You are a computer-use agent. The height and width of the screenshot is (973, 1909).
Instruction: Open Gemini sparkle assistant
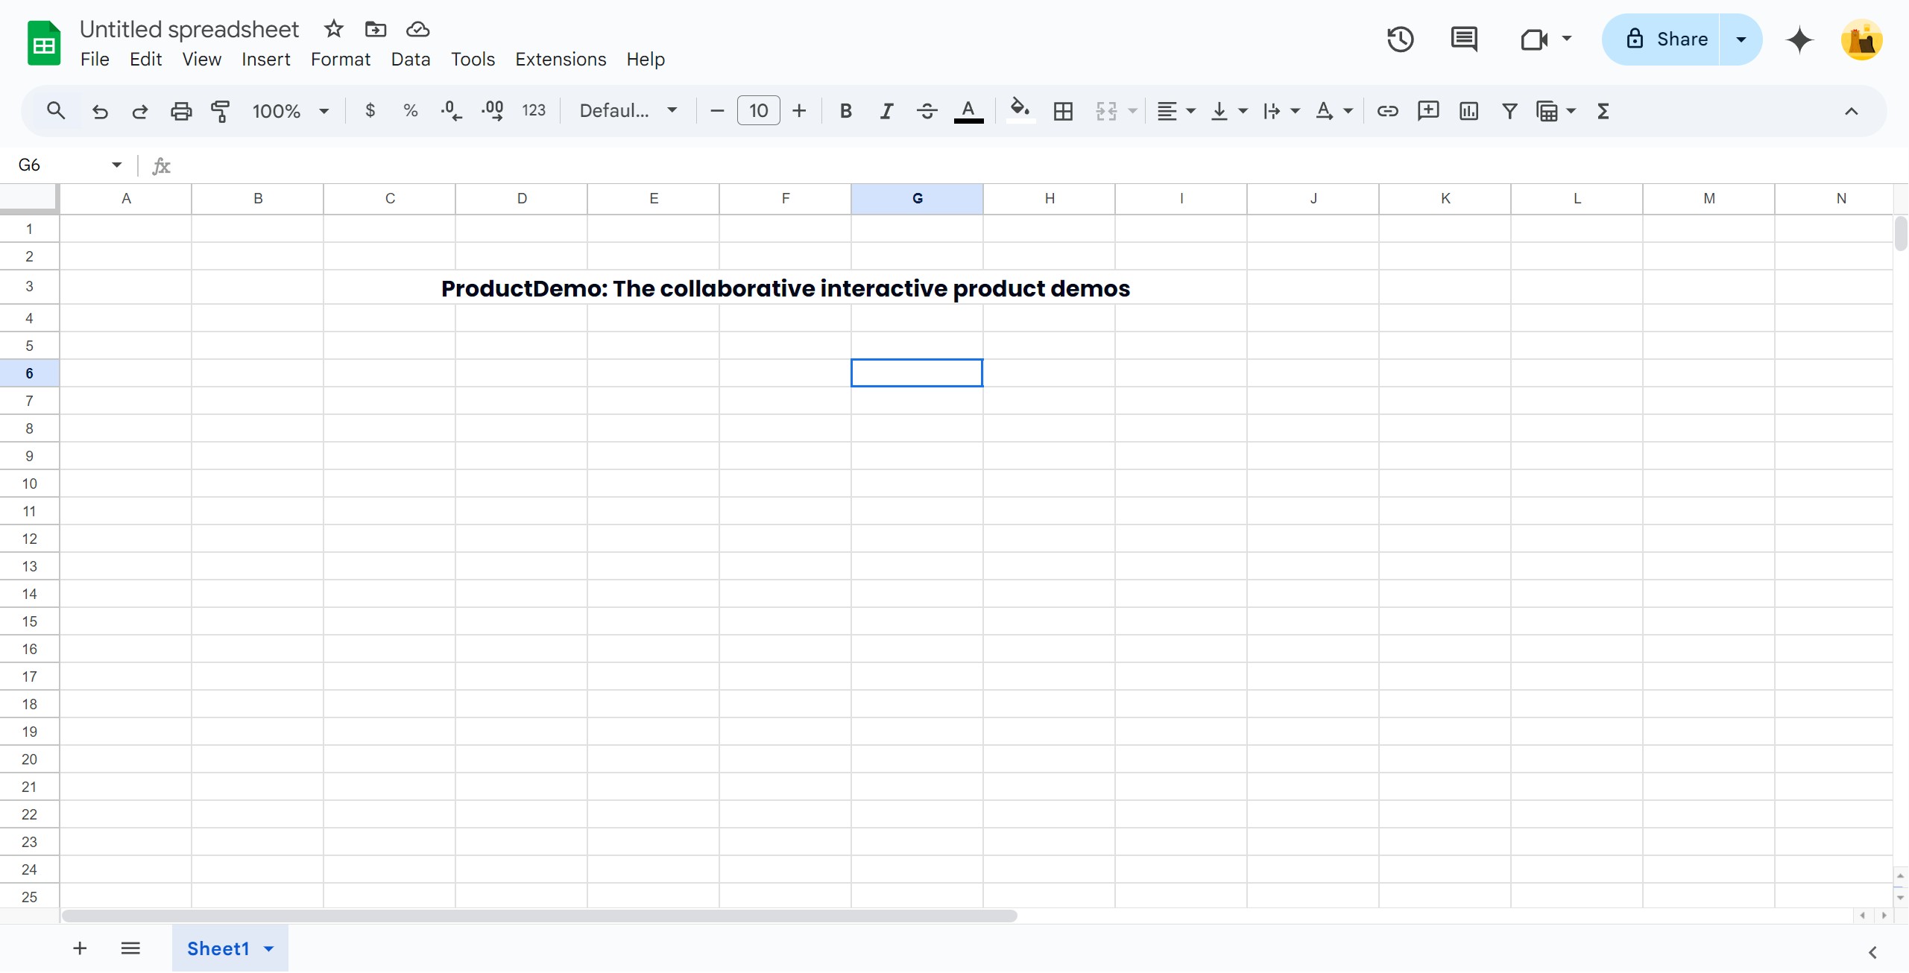1799,39
